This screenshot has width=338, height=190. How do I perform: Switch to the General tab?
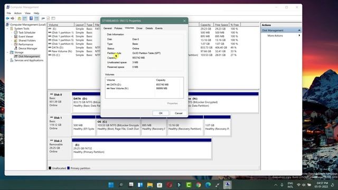pos(108,28)
